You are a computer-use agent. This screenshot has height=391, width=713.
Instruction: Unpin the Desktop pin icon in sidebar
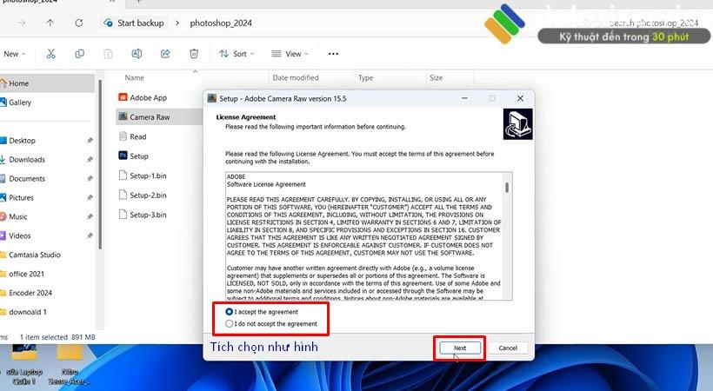pos(90,141)
